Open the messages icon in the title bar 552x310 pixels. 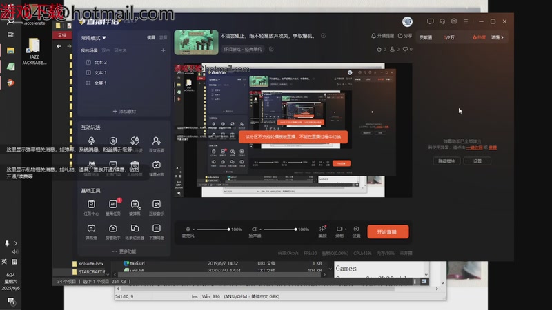(430, 21)
